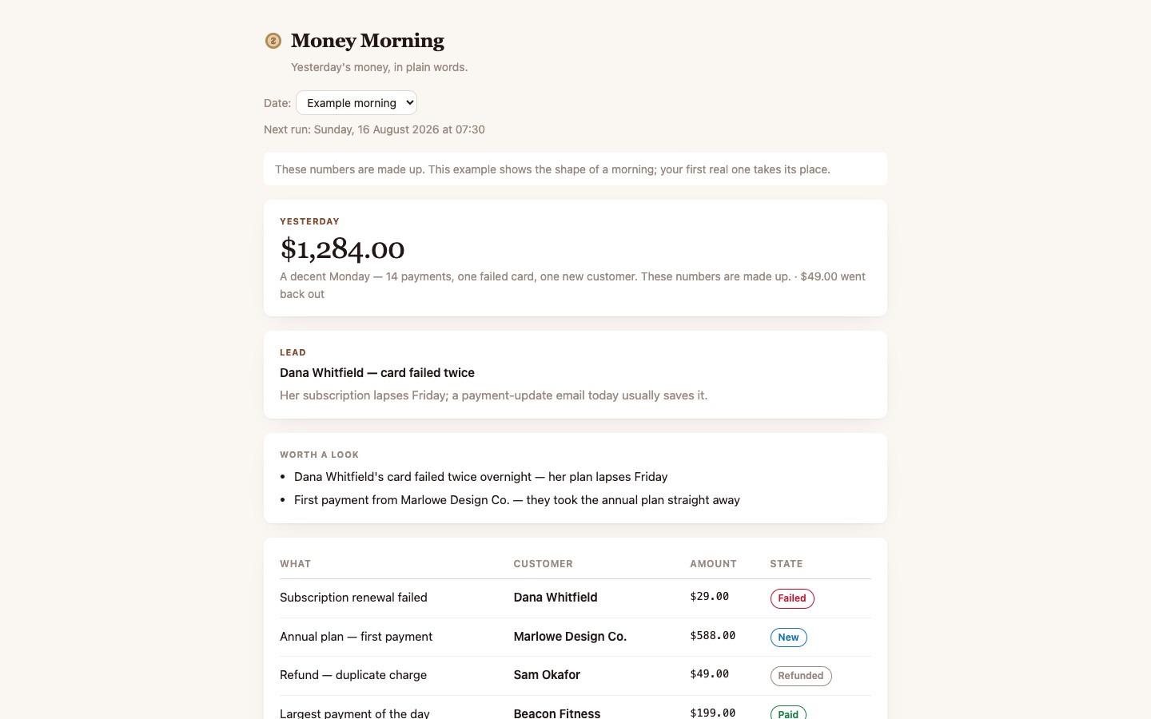The width and height of the screenshot is (1151, 719).
Task: Click the Failed status badge
Action: [x=792, y=598]
